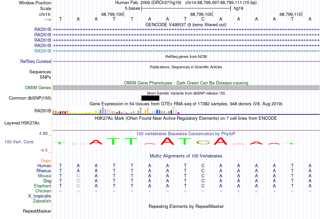
Task: Select the Common dbSNP(155) track label
Action: point(30,98)
